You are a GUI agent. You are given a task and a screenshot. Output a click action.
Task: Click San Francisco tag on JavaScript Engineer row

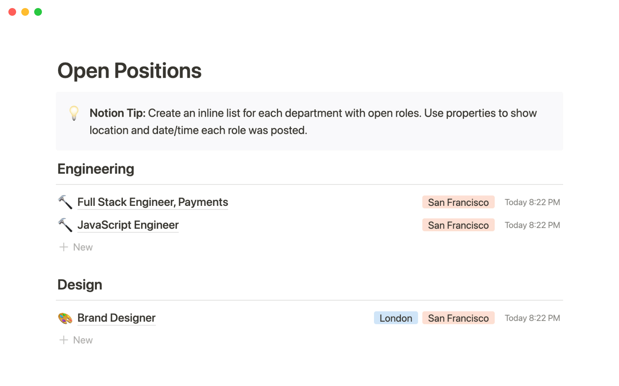tap(458, 225)
